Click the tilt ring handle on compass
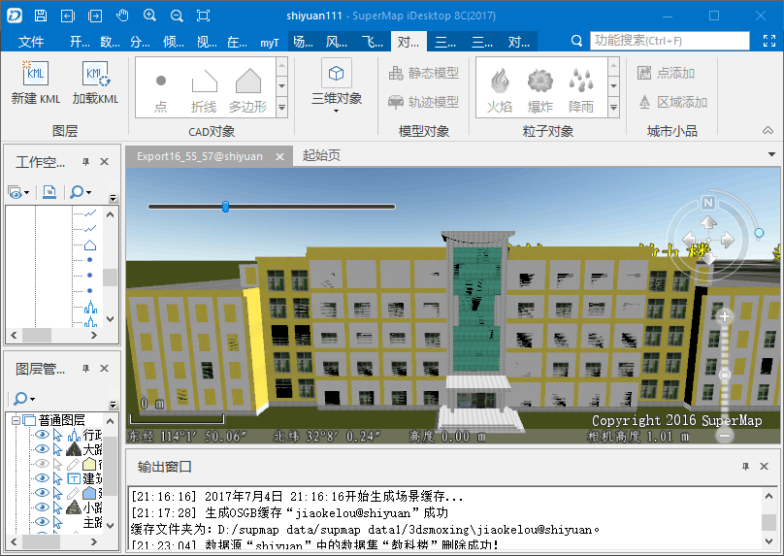The height and width of the screenshot is (556, 784). [x=759, y=233]
